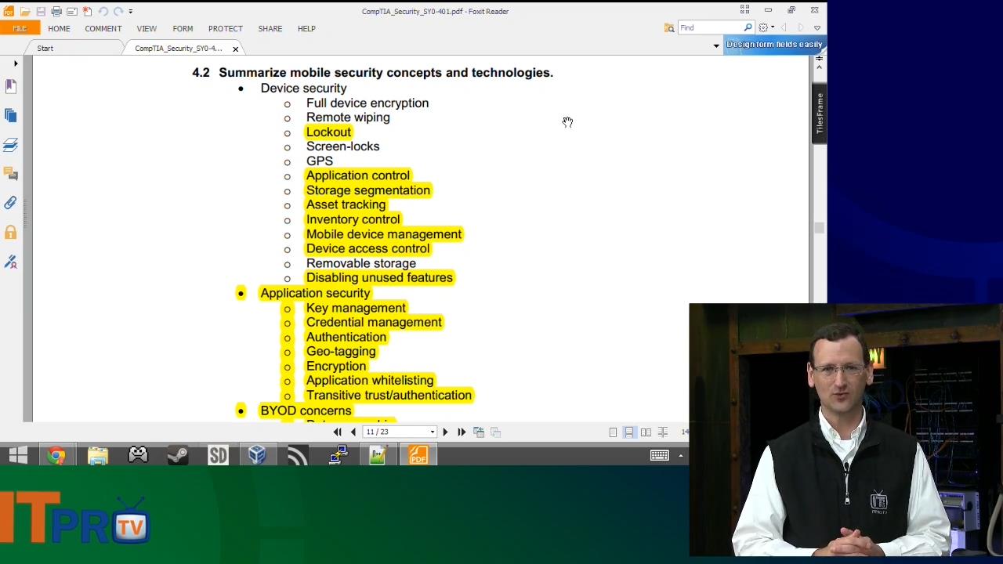Go to the previous page
1003x564 pixels.
coord(353,432)
